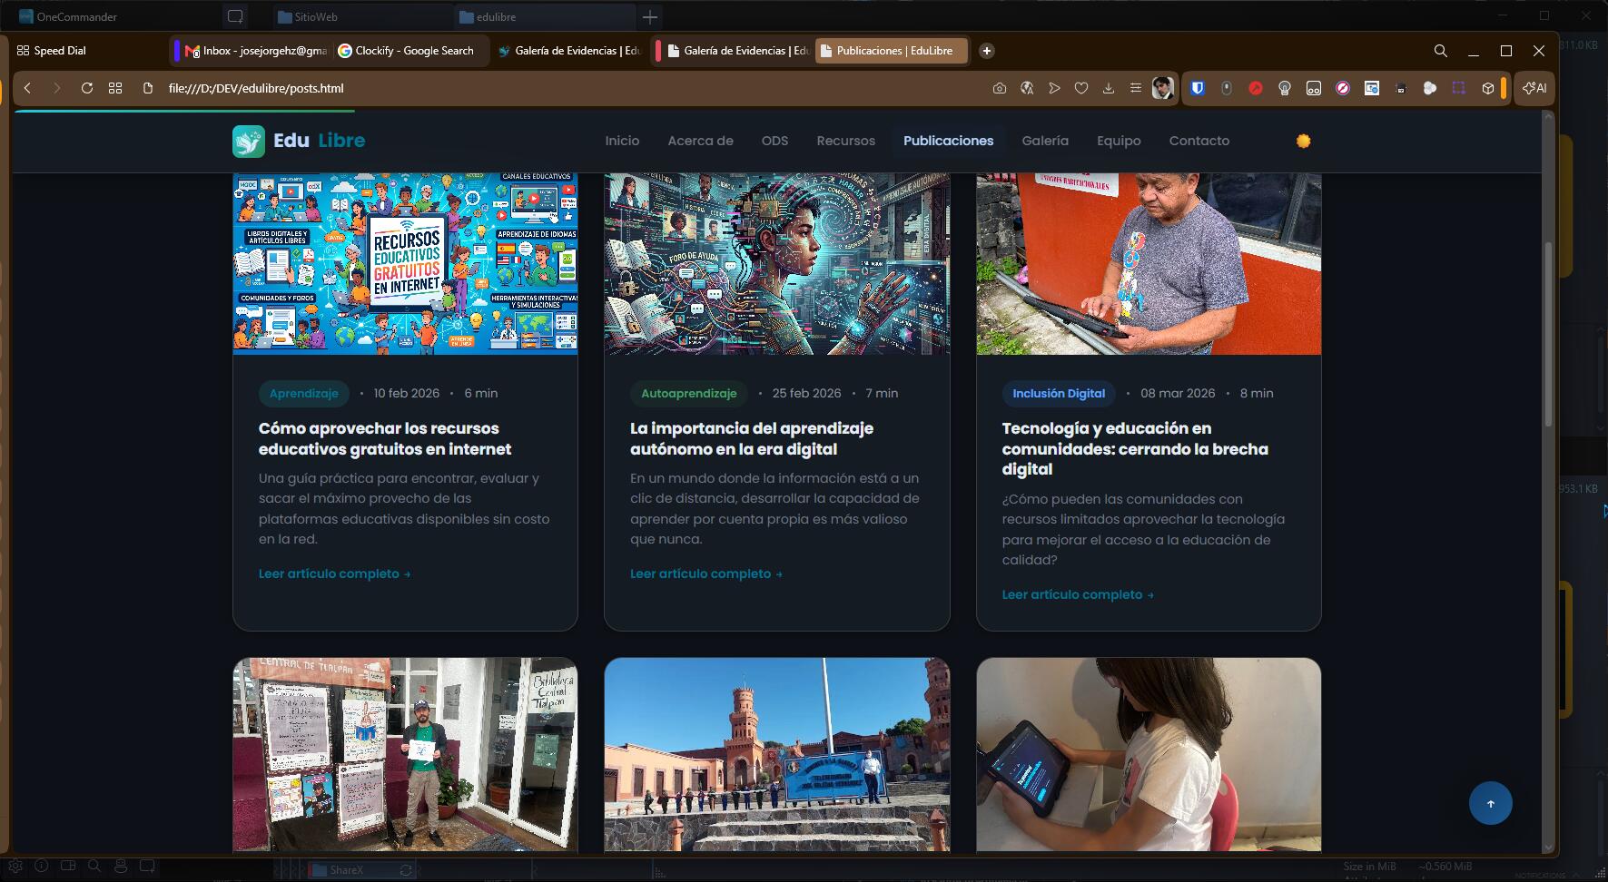Click the Inclusión Digital category tag
The image size is (1608, 882).
click(1059, 393)
